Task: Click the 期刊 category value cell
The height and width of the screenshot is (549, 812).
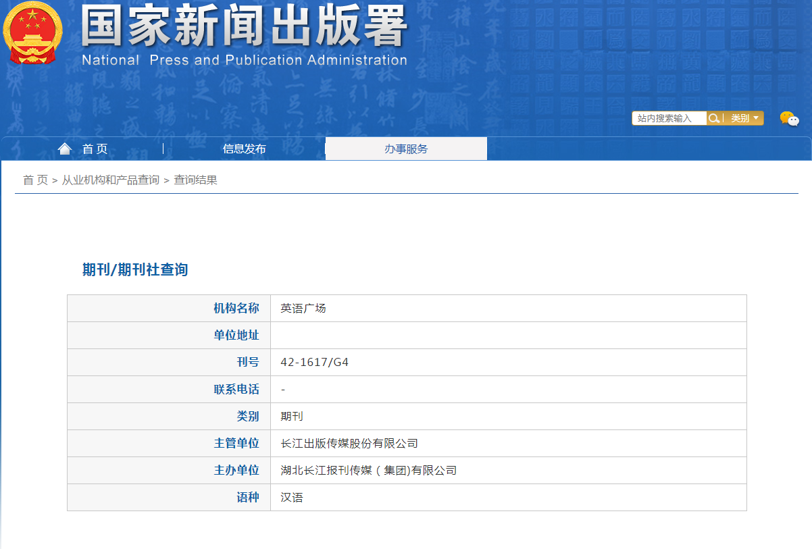Action: point(292,417)
